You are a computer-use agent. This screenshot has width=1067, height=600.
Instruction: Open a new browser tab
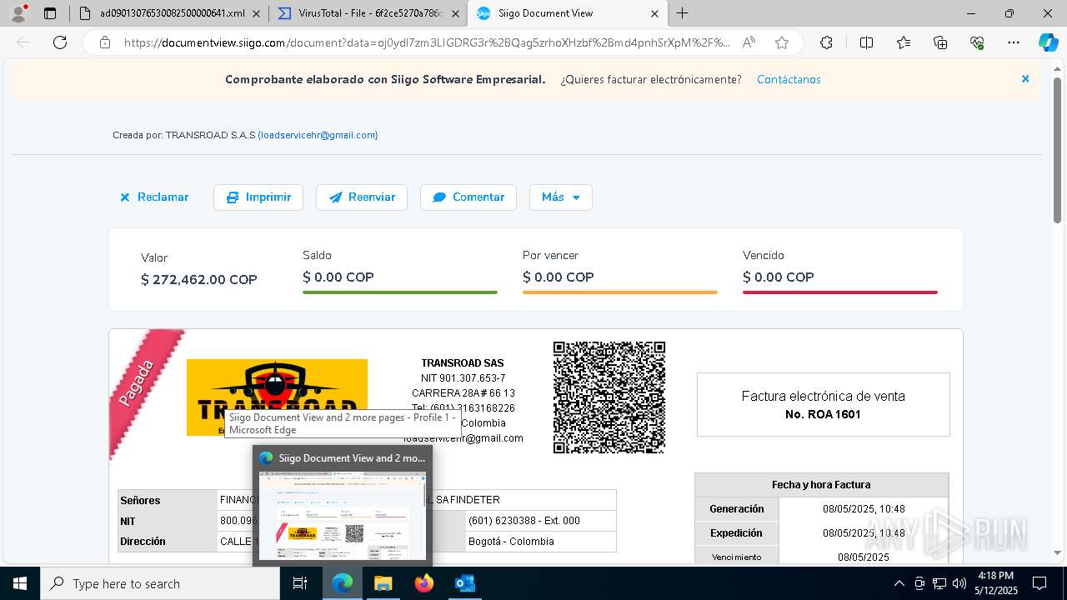pyautogui.click(x=682, y=13)
